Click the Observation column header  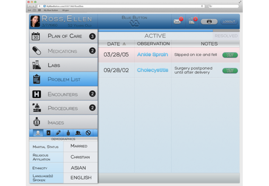click(x=153, y=44)
